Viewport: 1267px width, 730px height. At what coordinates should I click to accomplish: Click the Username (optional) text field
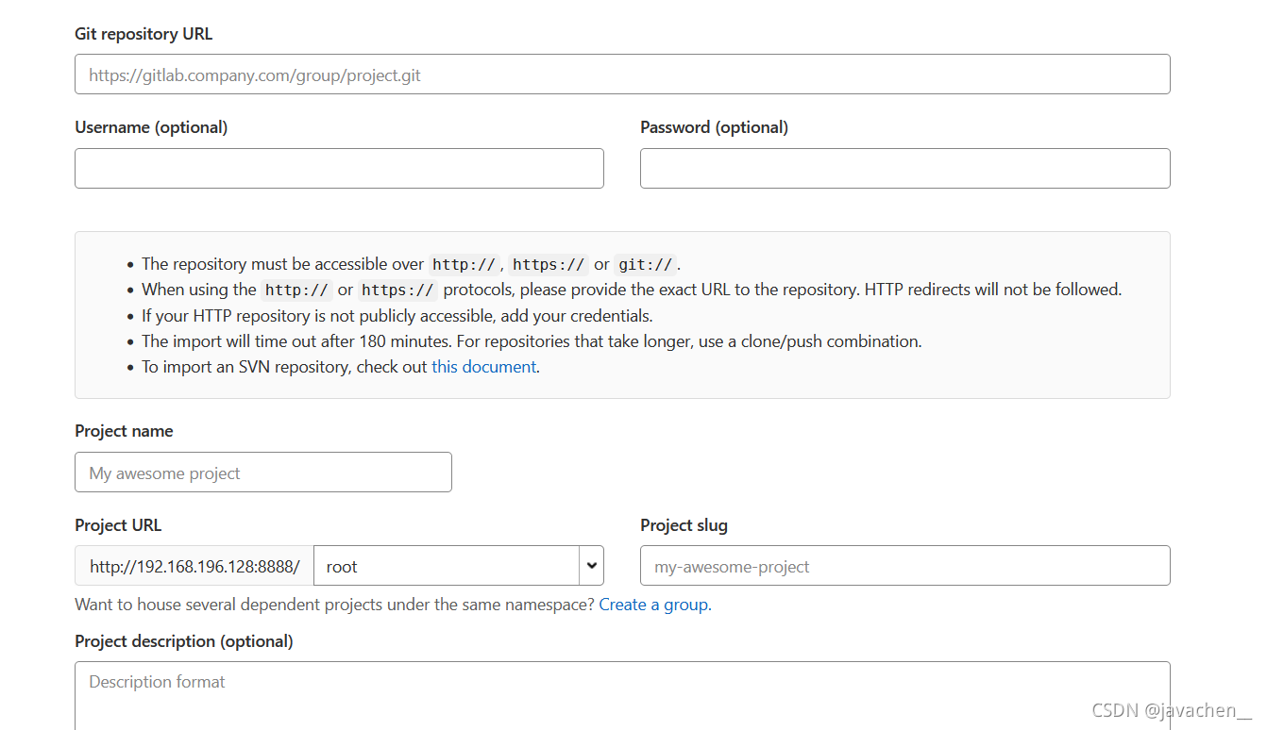click(x=339, y=168)
